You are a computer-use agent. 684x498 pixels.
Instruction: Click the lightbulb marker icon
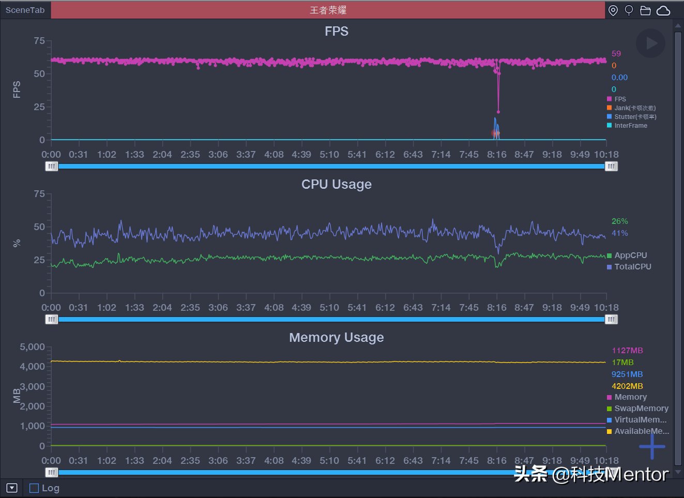pos(629,10)
